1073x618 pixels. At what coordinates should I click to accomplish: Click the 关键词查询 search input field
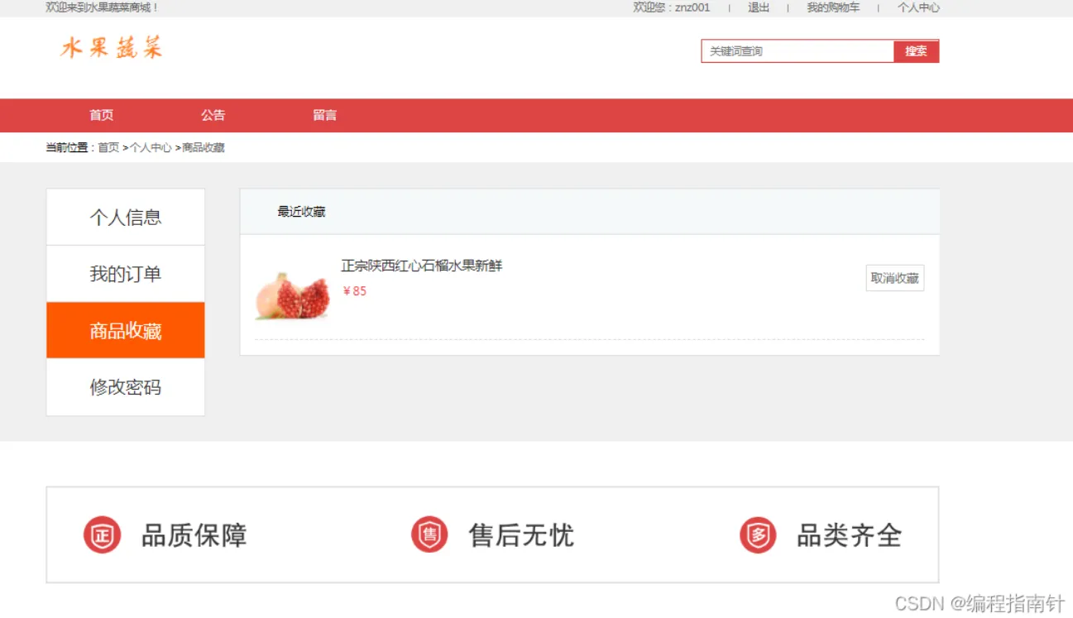[x=798, y=51]
